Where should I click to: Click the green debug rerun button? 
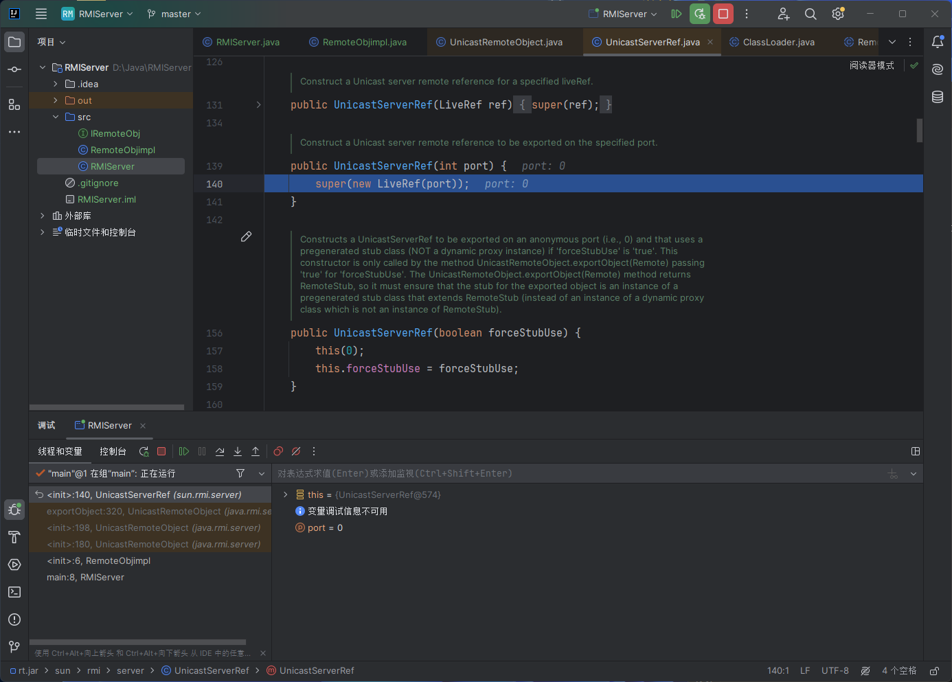tap(700, 14)
